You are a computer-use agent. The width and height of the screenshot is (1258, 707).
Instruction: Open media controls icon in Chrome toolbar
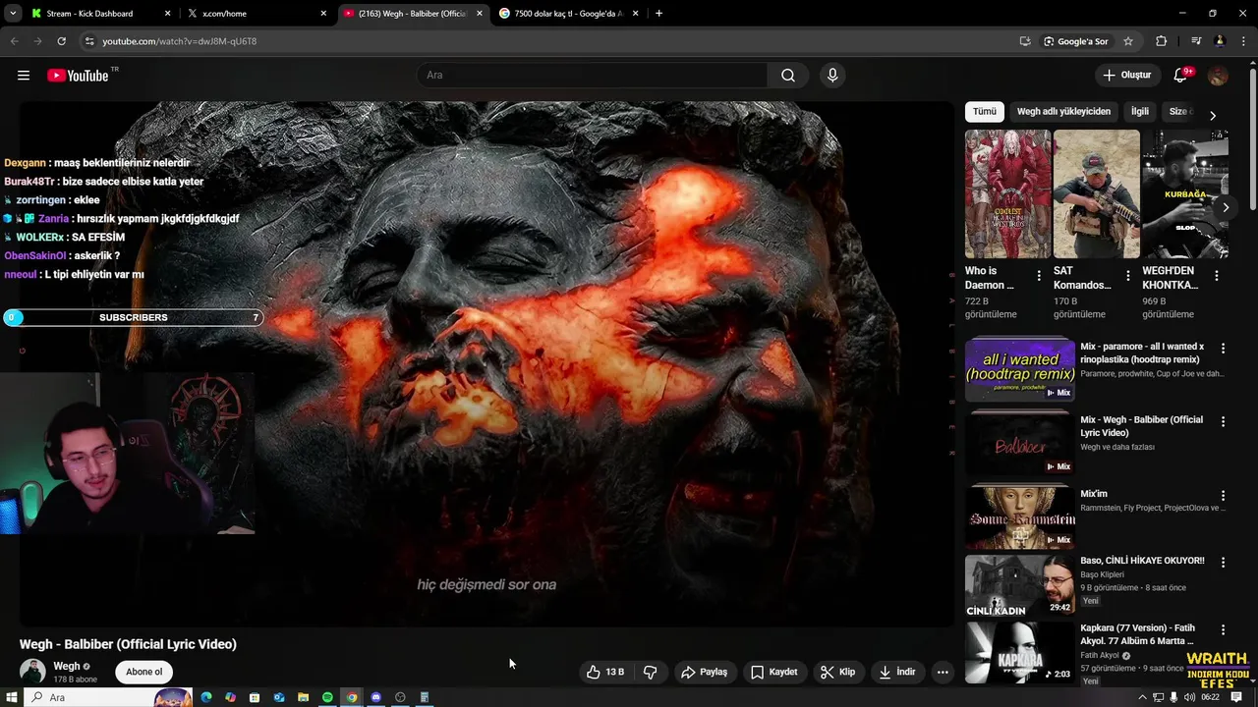1196,41
